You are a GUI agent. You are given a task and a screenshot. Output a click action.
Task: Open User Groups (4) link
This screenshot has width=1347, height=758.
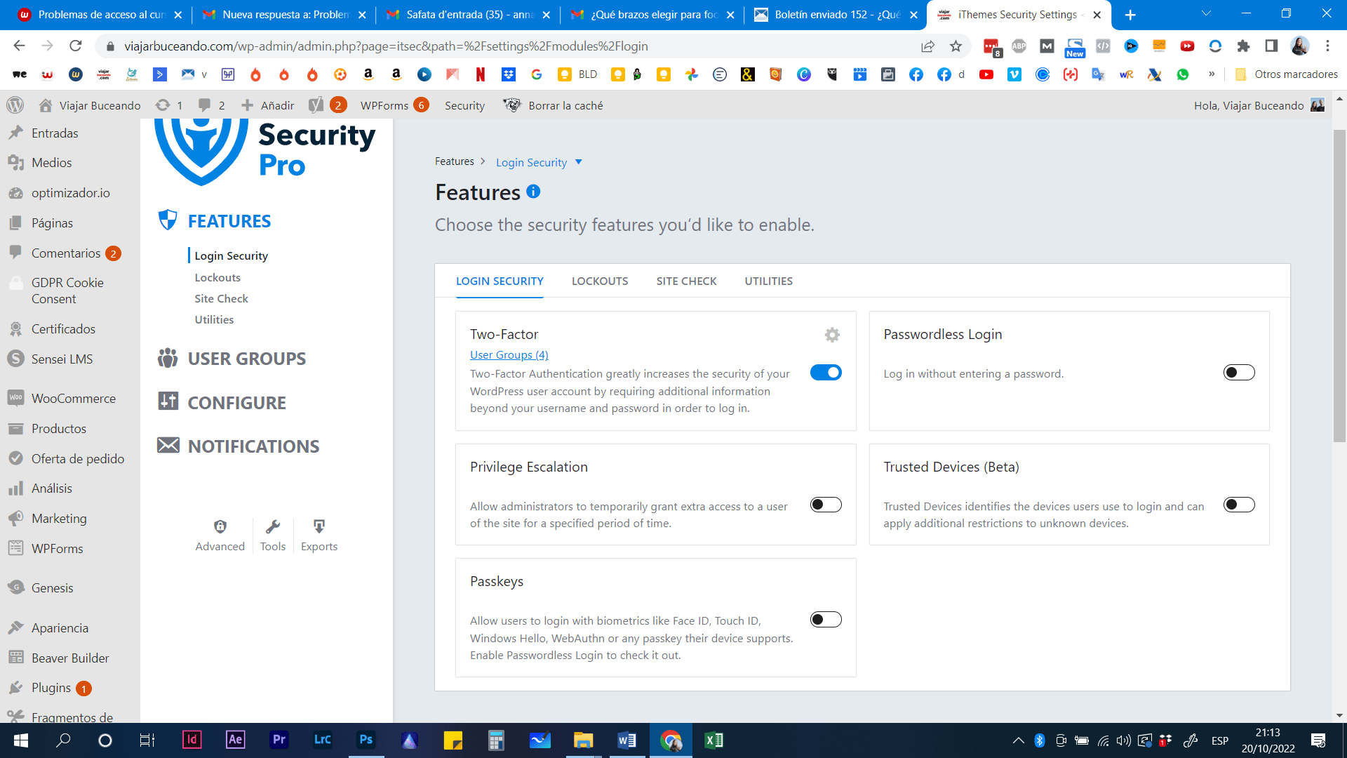tap(509, 355)
